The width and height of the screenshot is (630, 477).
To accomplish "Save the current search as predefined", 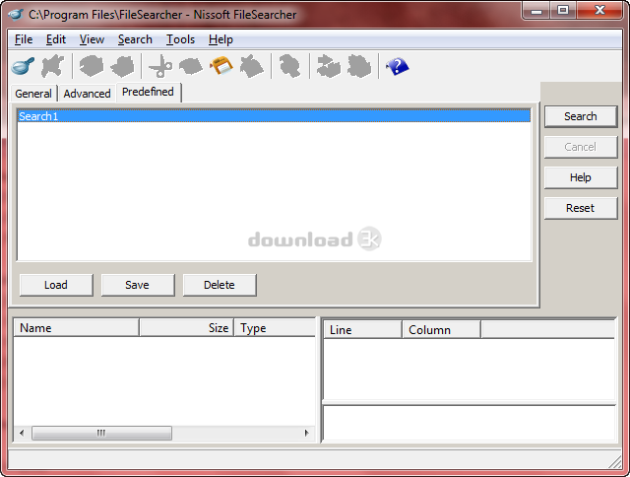I will (138, 285).
